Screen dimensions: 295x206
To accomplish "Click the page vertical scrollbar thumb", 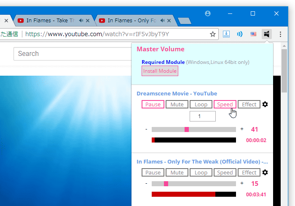I will click(284, 71).
